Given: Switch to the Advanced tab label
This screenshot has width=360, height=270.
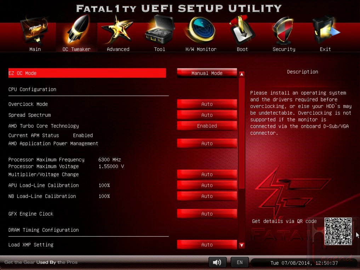Looking at the screenshot, I should click(118, 49).
